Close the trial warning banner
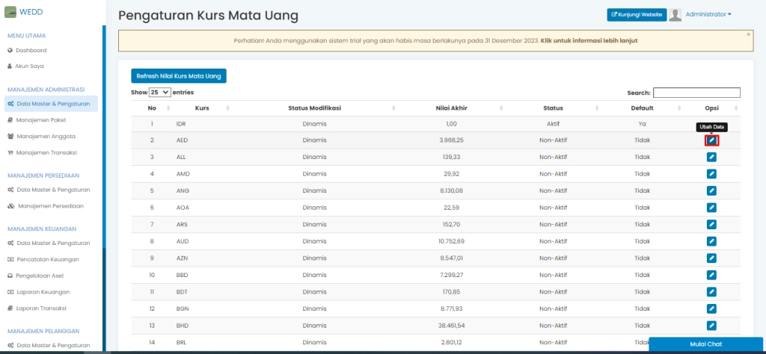The height and width of the screenshot is (354, 766). point(748,34)
